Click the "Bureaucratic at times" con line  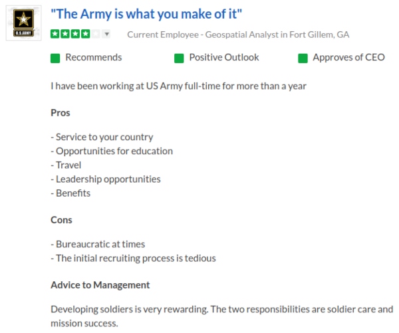tap(98, 245)
